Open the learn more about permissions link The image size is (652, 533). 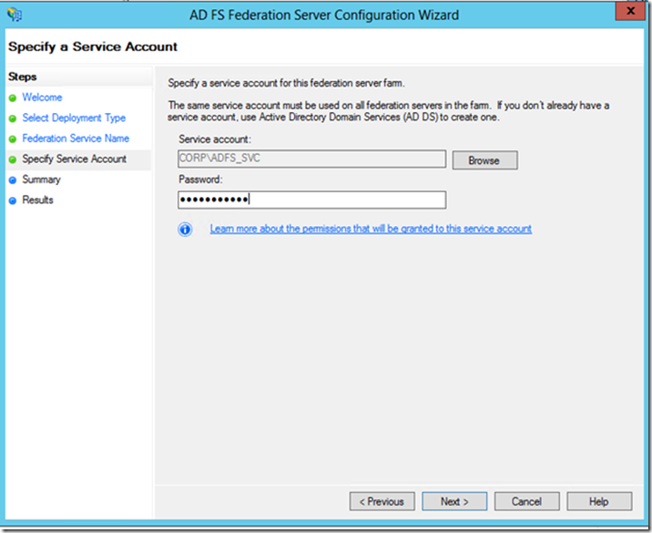[x=371, y=229]
